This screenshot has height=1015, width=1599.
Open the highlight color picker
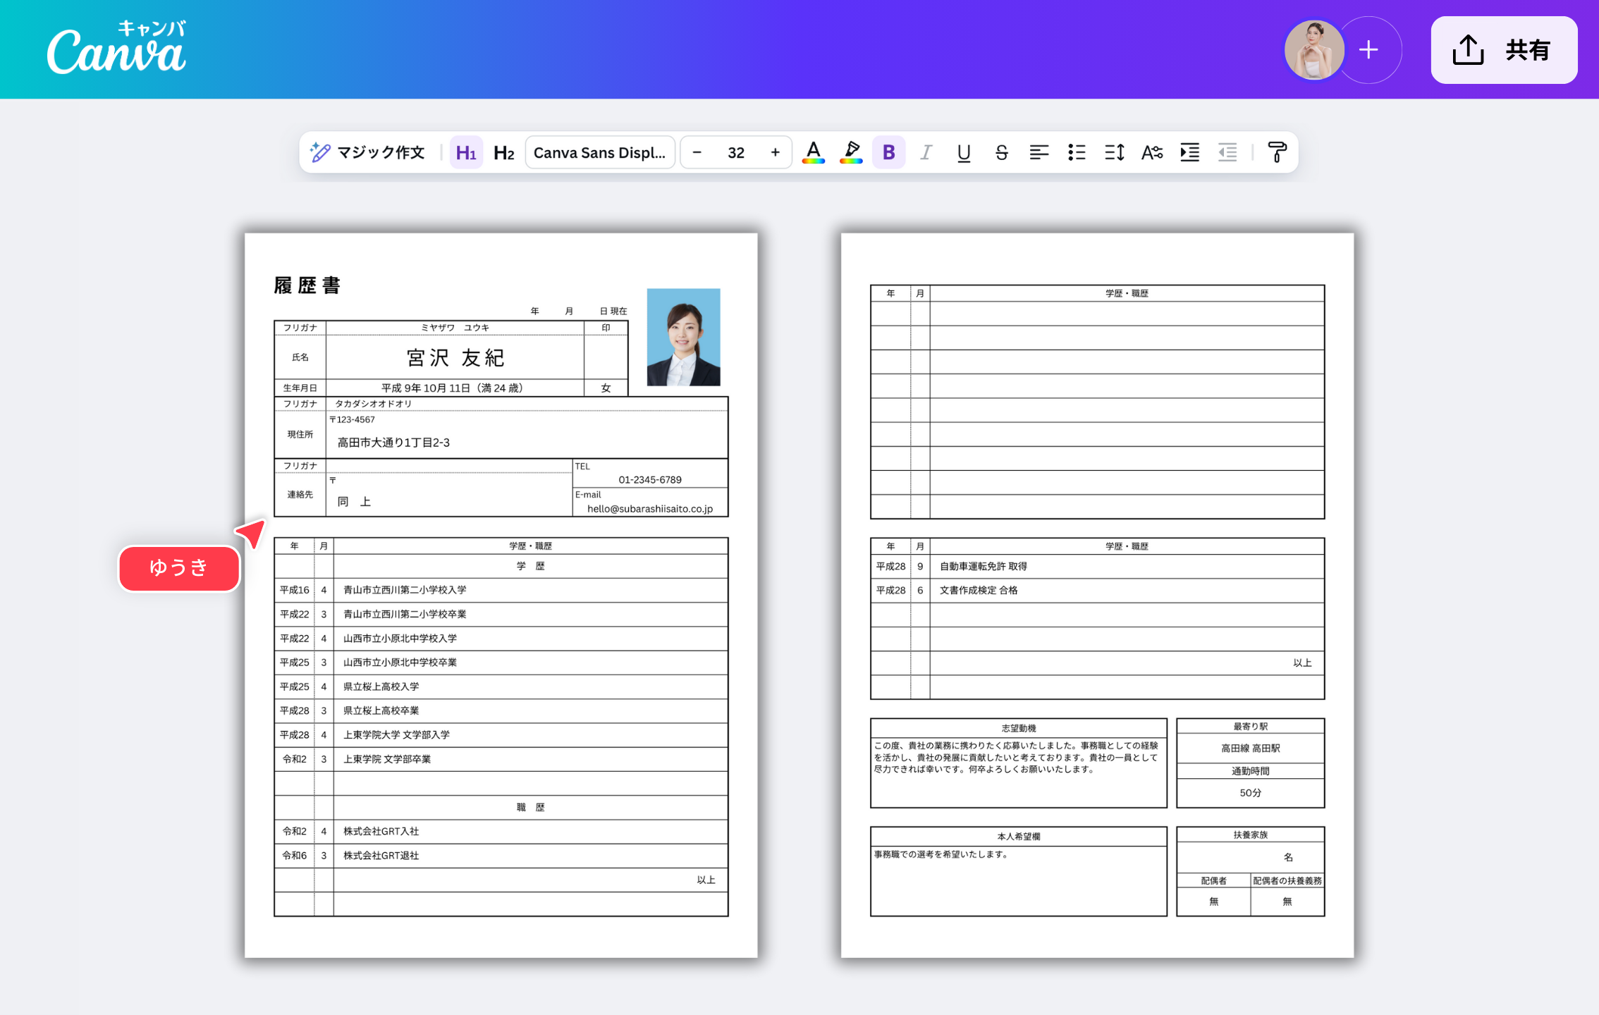(851, 152)
